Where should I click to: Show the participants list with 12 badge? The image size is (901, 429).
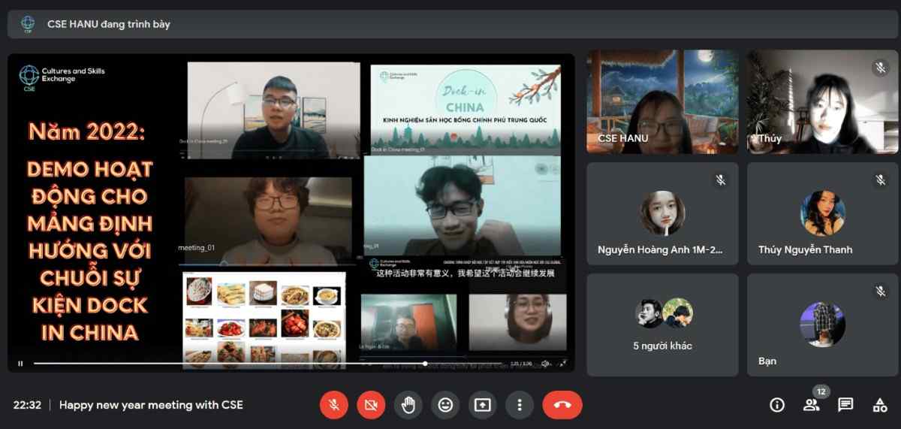[x=812, y=405]
